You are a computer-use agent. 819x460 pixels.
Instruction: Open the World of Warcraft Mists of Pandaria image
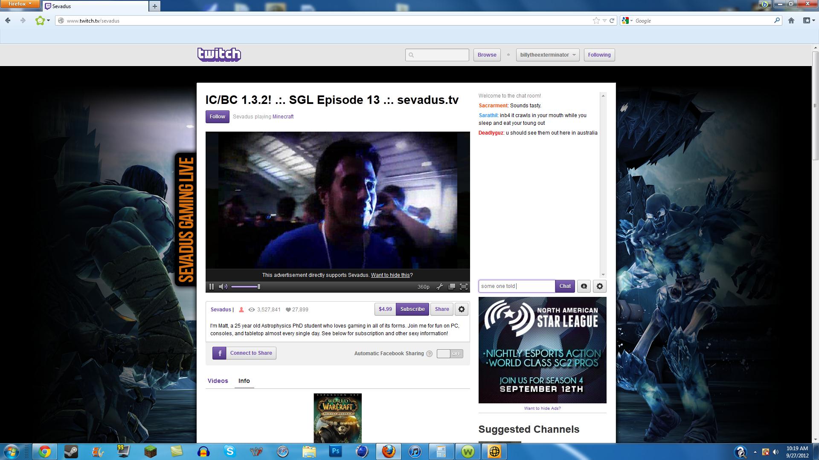(338, 418)
